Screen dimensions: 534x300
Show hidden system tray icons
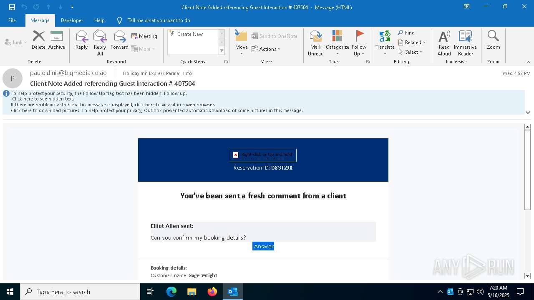440,292
